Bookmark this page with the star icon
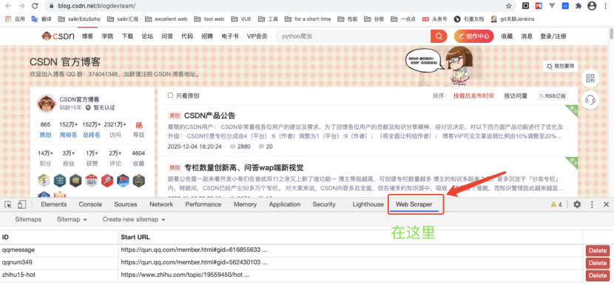 coord(509,6)
